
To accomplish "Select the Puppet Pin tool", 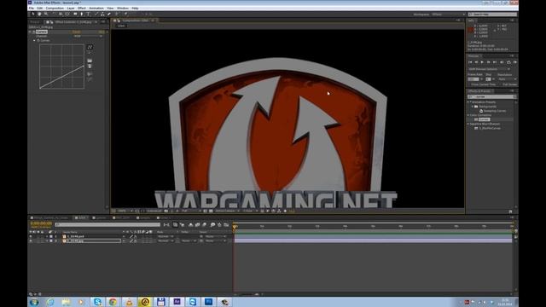I will [x=125, y=14].
